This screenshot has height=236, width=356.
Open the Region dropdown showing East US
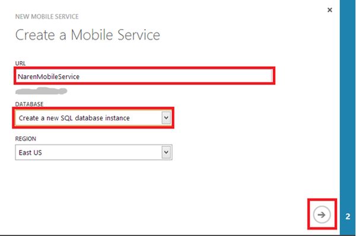(x=94, y=152)
